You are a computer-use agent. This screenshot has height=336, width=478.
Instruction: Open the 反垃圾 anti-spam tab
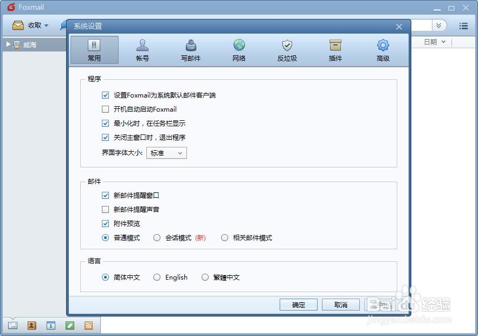click(x=287, y=50)
